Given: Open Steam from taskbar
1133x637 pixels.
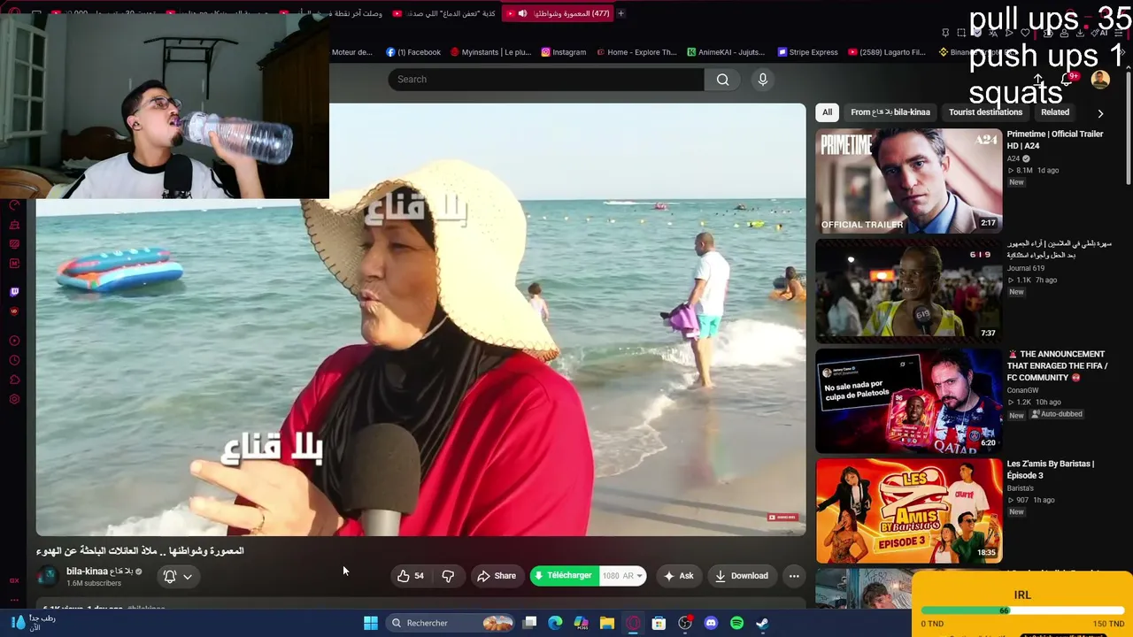Looking at the screenshot, I should 762,623.
